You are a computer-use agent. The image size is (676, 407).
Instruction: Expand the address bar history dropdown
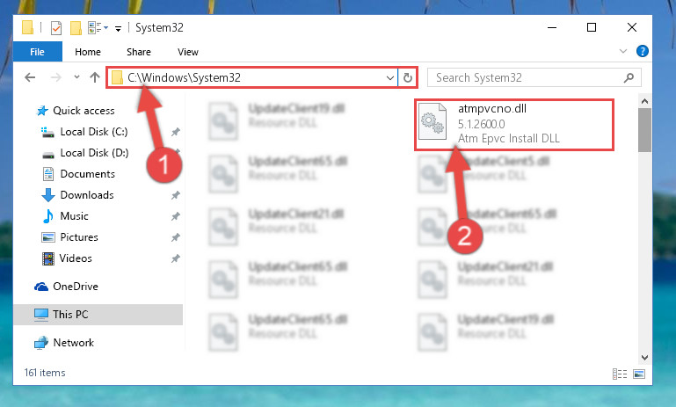389,78
